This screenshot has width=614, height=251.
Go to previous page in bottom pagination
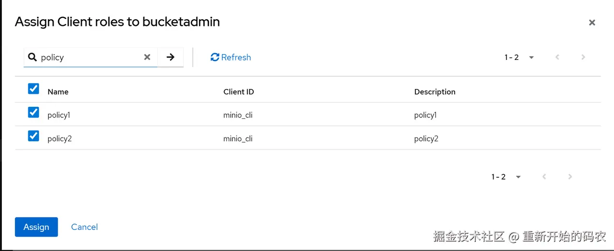pos(544,177)
